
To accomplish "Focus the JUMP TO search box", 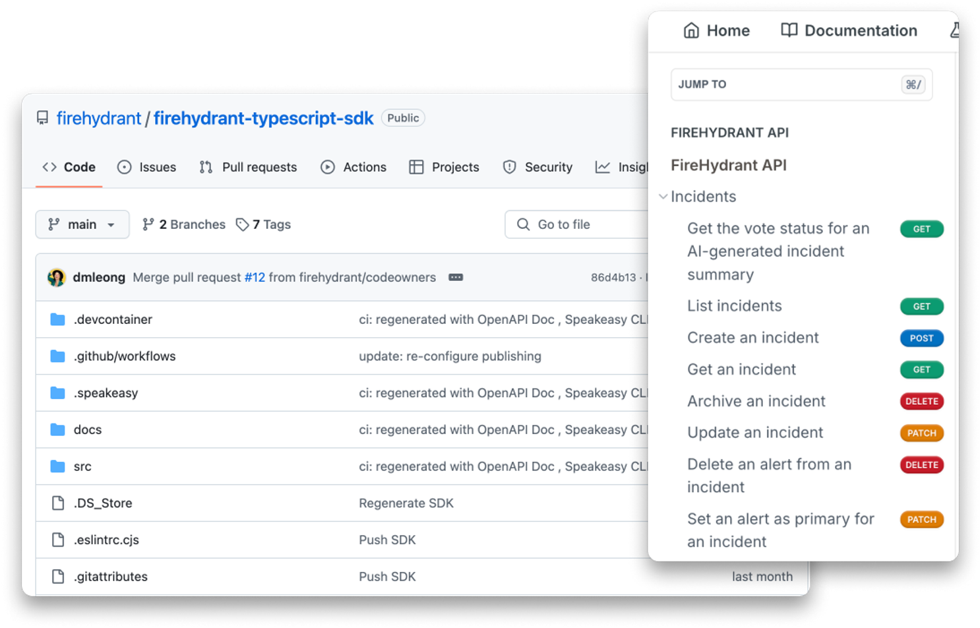I will click(x=801, y=84).
